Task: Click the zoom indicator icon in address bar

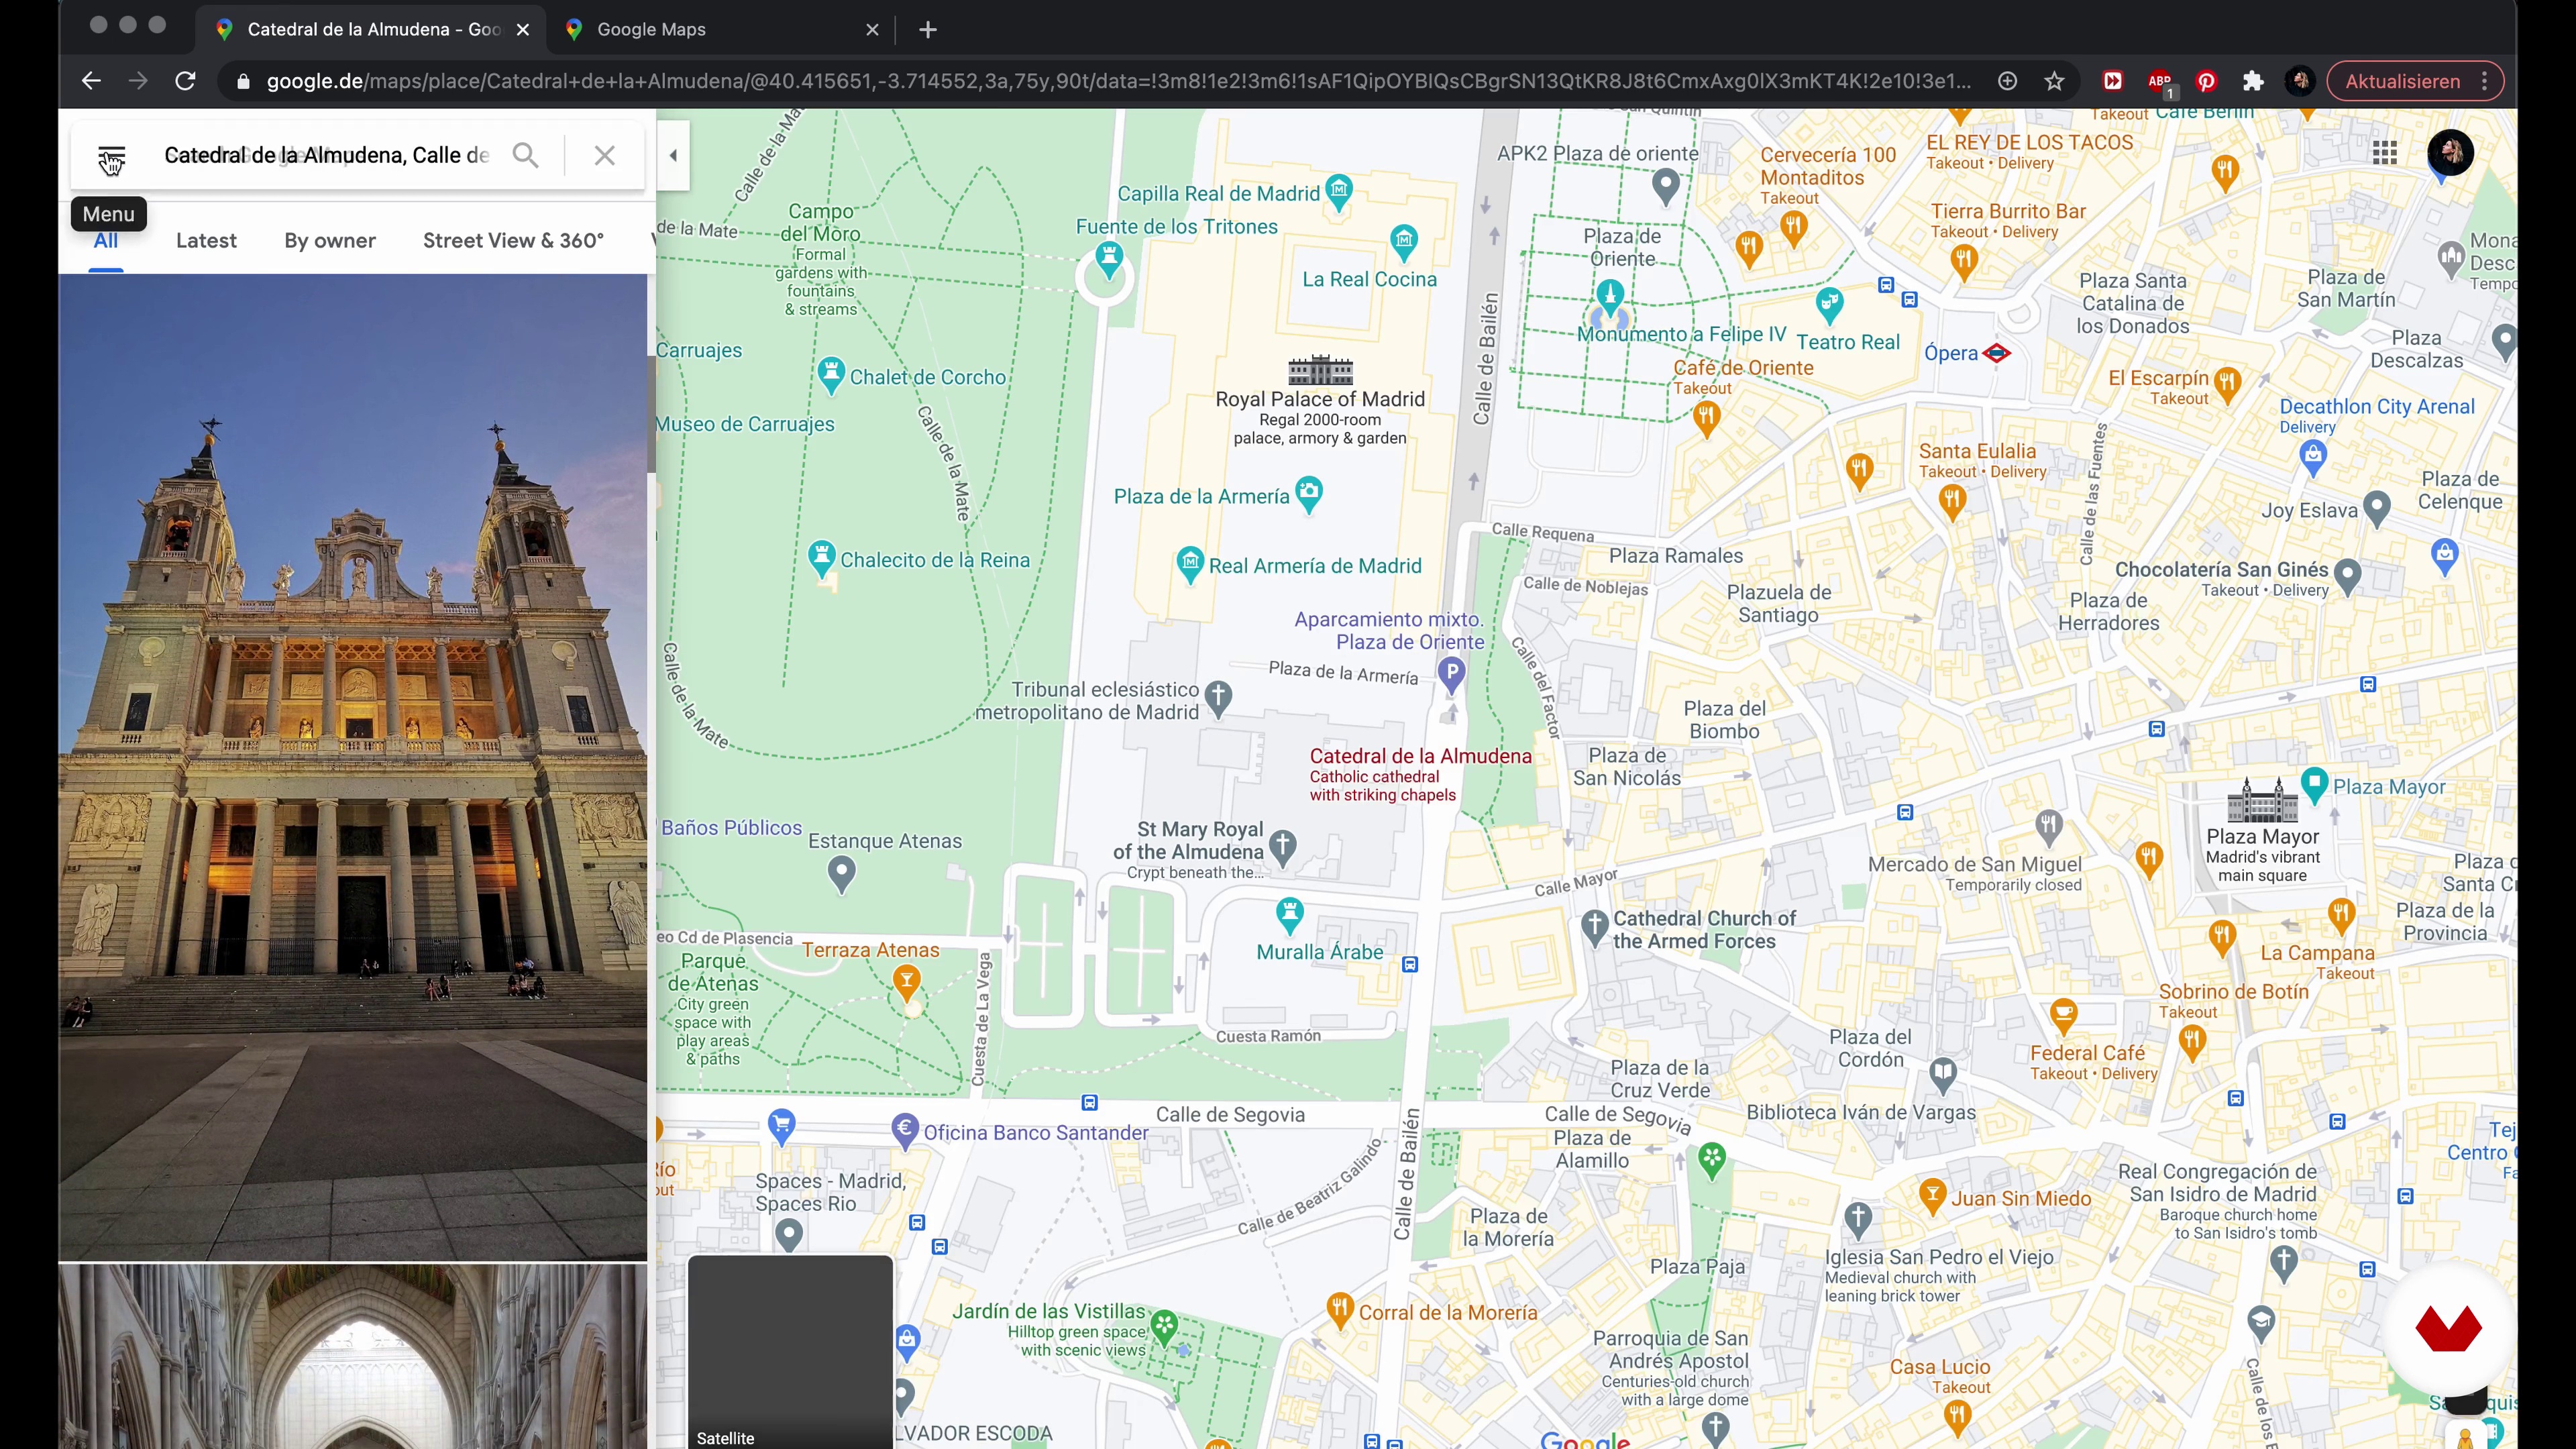Action: tap(2007, 82)
